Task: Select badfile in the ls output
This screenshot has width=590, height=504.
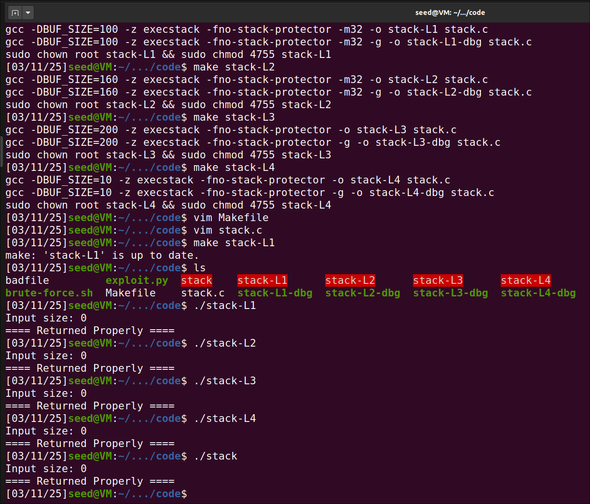Action: [27, 280]
